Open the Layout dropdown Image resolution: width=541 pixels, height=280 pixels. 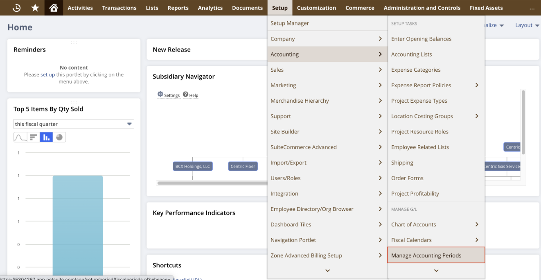pyautogui.click(x=526, y=25)
